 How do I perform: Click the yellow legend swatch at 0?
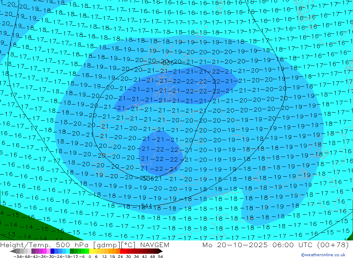point(91,251)
